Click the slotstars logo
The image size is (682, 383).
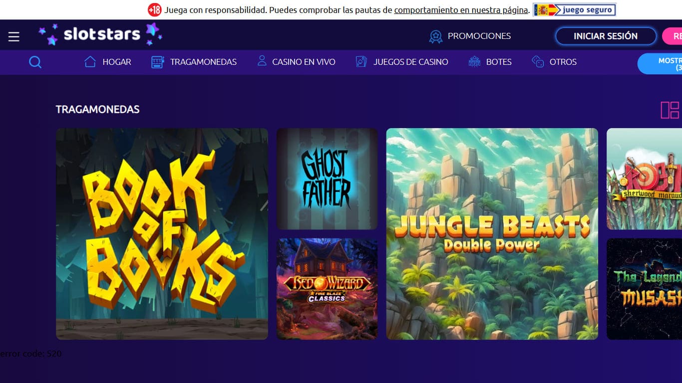[x=100, y=34]
